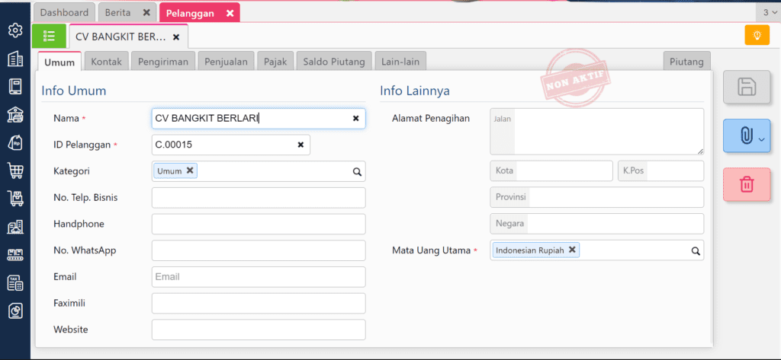
Task: Focus the Handphone input field
Action: (x=259, y=224)
